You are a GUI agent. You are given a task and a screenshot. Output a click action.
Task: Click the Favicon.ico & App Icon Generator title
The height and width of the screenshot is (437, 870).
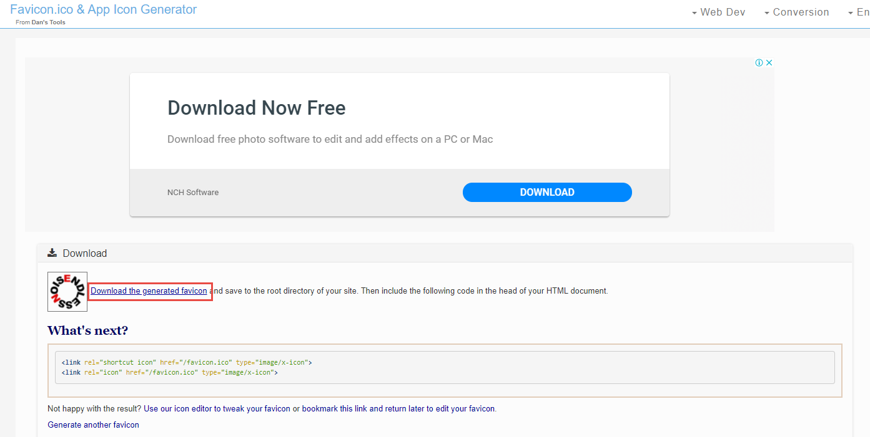pyautogui.click(x=103, y=9)
